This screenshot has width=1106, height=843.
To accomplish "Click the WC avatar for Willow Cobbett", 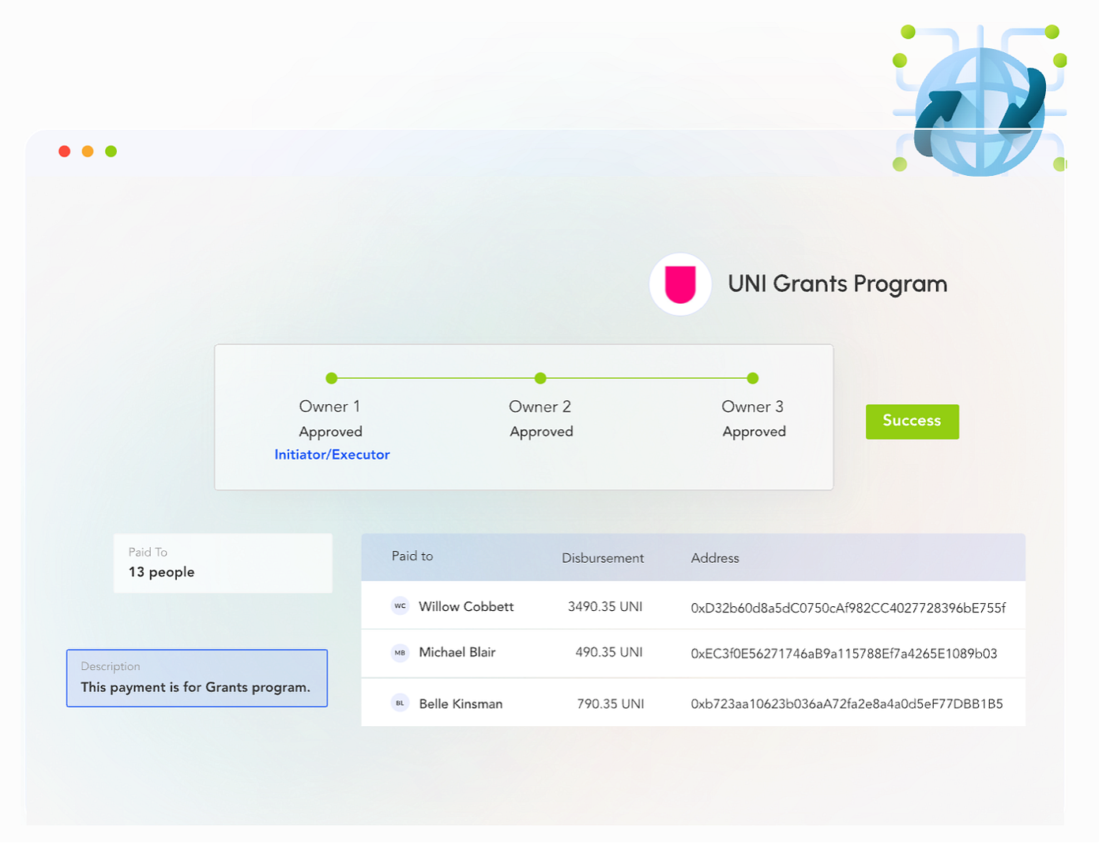I will pos(401,606).
